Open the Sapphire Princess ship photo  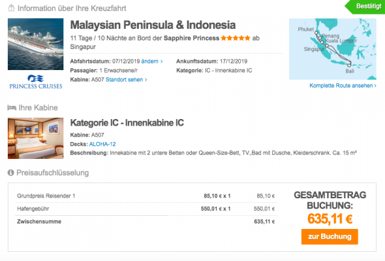(36, 44)
